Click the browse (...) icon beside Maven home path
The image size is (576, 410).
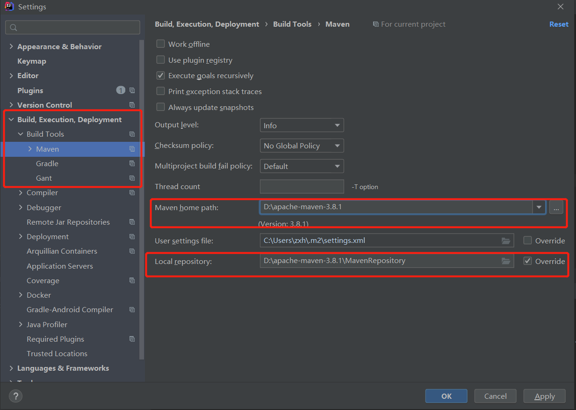pyautogui.click(x=556, y=207)
